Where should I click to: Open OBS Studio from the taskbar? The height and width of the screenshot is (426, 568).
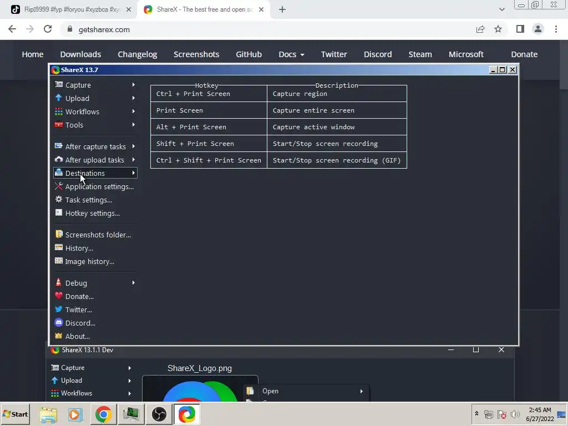(x=159, y=414)
